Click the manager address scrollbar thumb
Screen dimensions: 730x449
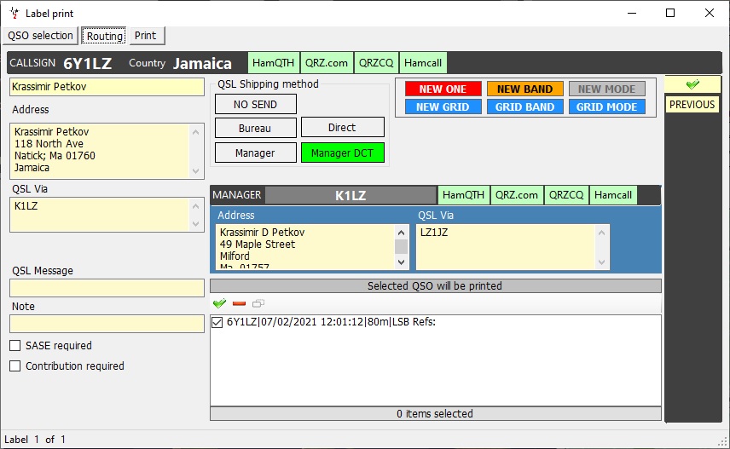click(402, 246)
